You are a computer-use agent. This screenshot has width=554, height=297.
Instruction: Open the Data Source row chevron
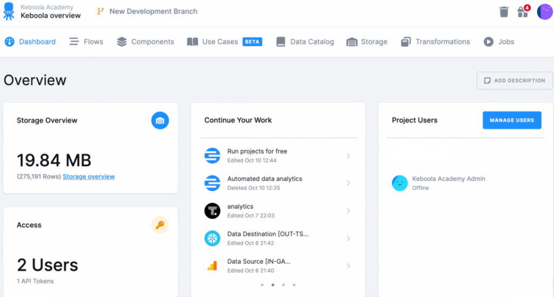[x=348, y=266]
